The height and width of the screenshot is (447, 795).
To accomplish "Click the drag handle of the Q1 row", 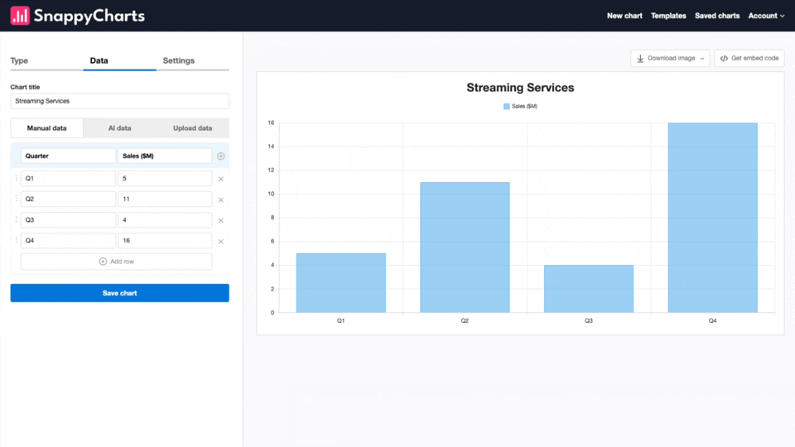I will point(16,178).
